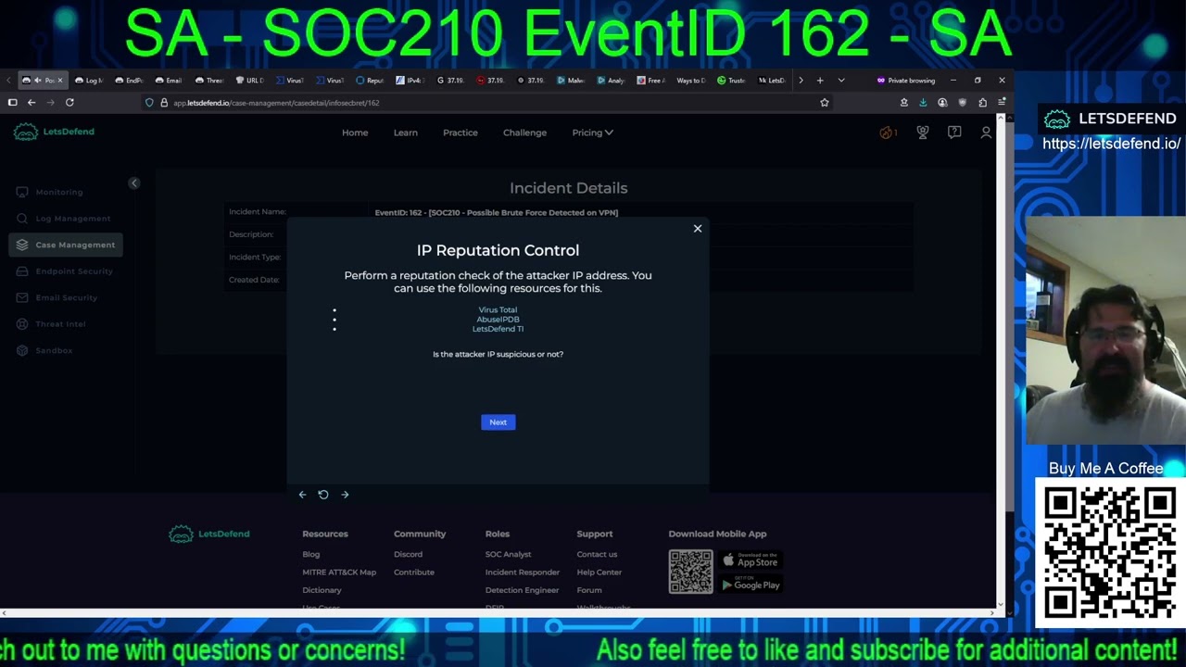Switch to the Ways to D browser tab
The height and width of the screenshot is (667, 1186).
(691, 81)
